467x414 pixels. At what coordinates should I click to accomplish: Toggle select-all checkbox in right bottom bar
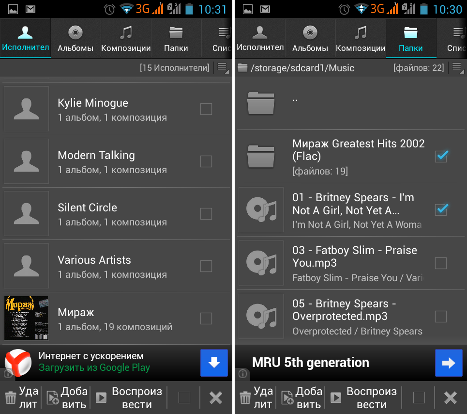coord(419,398)
